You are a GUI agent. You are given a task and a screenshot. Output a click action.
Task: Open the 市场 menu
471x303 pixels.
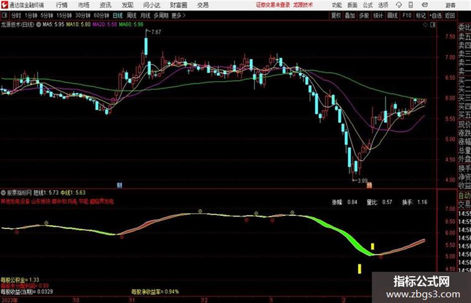click(x=84, y=5)
